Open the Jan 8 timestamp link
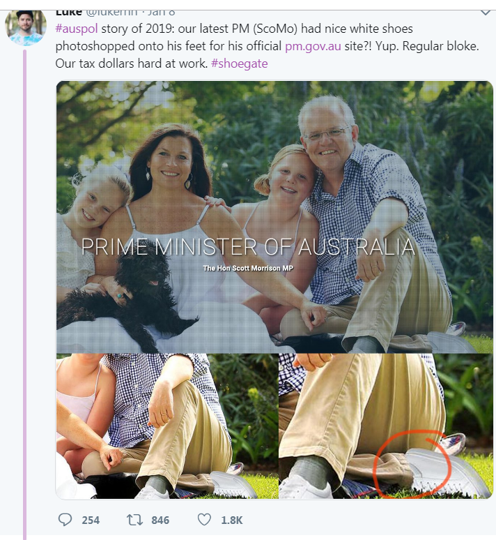 [162, 13]
